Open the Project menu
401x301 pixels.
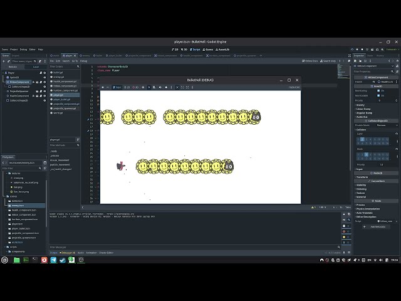(x=14, y=50)
